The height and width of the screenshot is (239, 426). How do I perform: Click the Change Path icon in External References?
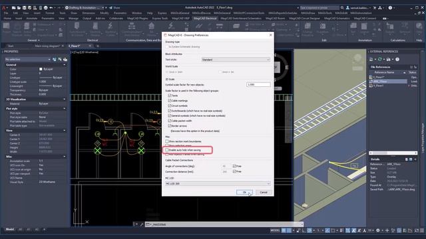[x=389, y=59]
